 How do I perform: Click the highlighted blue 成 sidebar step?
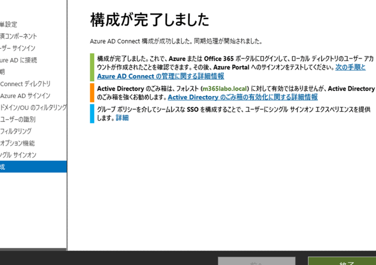[33, 167]
